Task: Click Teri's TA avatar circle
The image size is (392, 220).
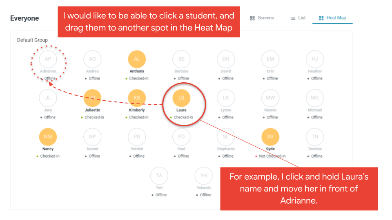Action: click(x=159, y=176)
